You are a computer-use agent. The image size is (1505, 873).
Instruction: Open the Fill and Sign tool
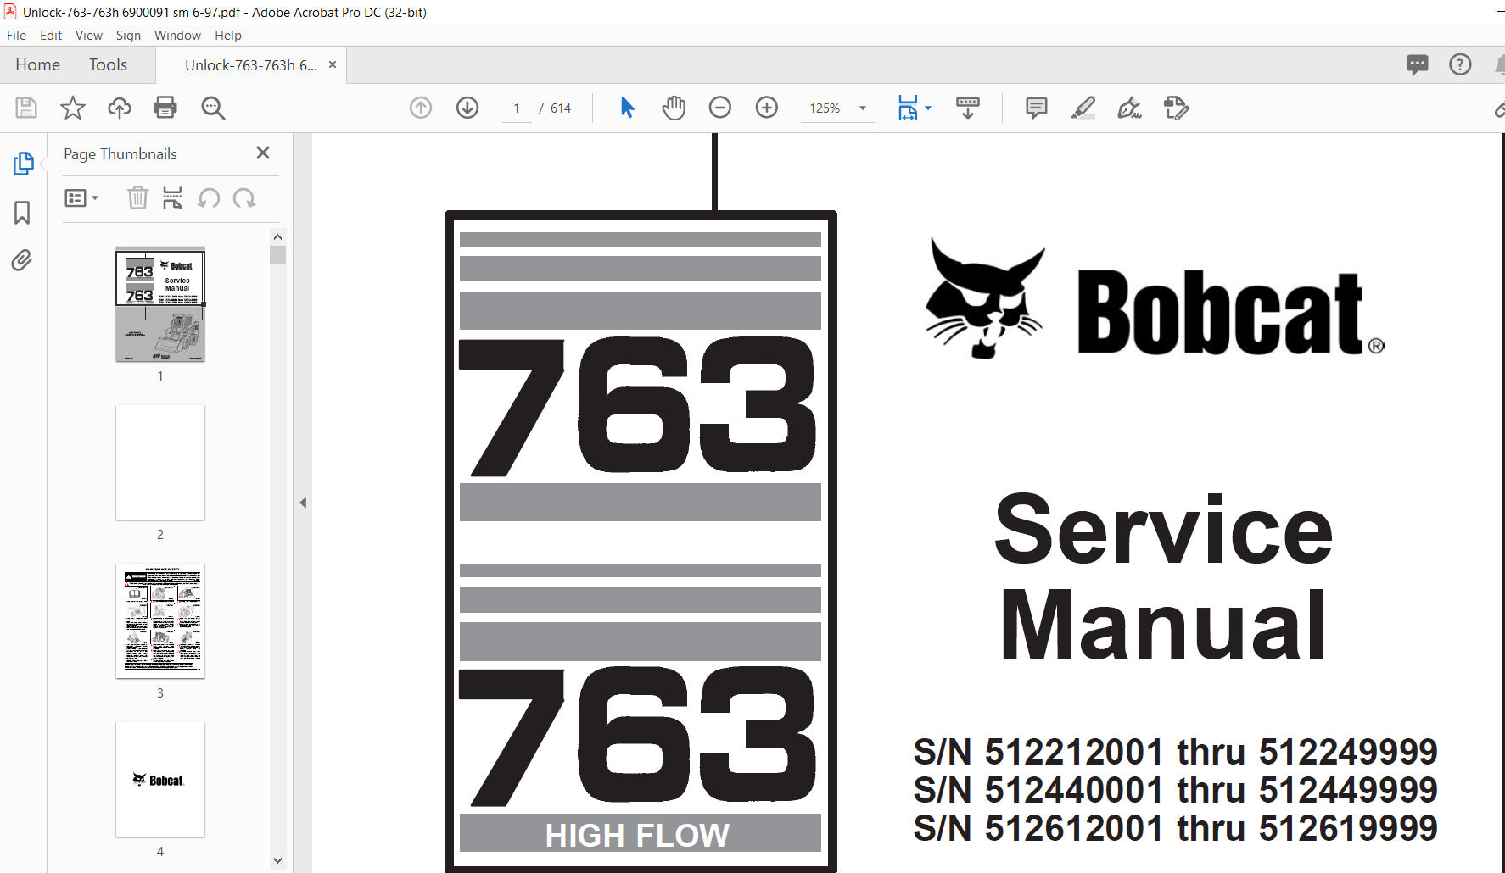tap(1130, 108)
